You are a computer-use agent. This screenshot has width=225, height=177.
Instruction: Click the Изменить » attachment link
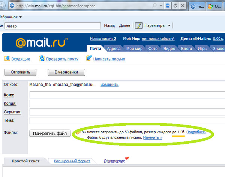(153, 138)
